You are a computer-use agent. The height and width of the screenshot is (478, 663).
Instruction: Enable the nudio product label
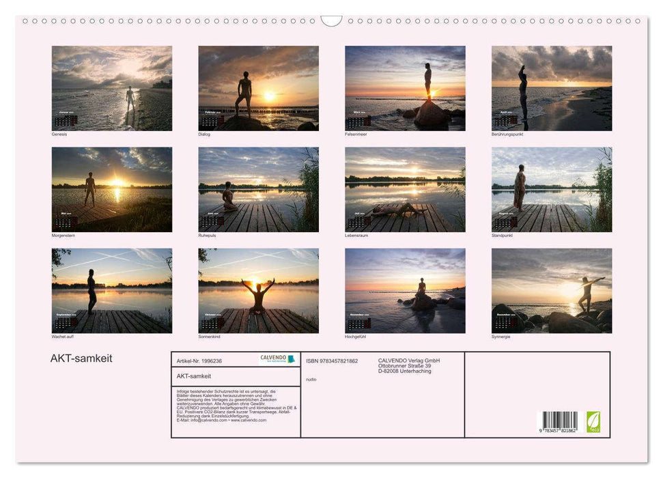point(311,380)
